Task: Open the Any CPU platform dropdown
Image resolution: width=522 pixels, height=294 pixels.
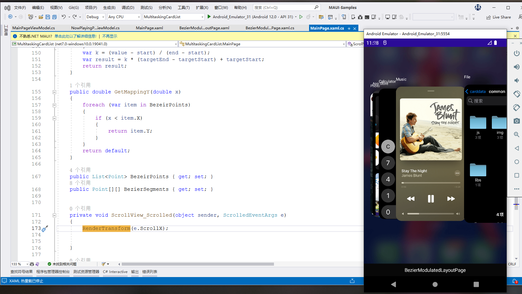Action: pyautogui.click(x=124, y=17)
